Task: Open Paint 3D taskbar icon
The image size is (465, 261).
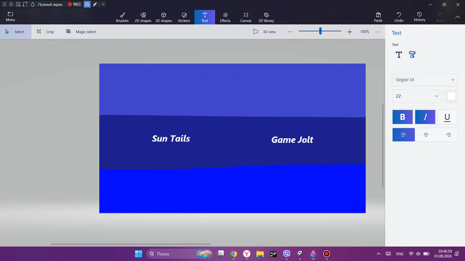Action: pyautogui.click(x=313, y=254)
